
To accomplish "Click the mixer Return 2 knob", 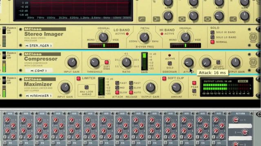I will pos(244,132).
